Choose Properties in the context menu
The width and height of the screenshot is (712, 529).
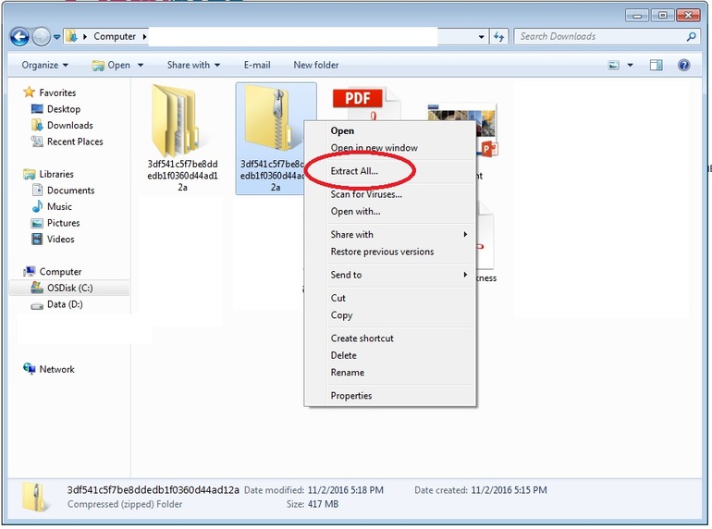click(x=351, y=396)
